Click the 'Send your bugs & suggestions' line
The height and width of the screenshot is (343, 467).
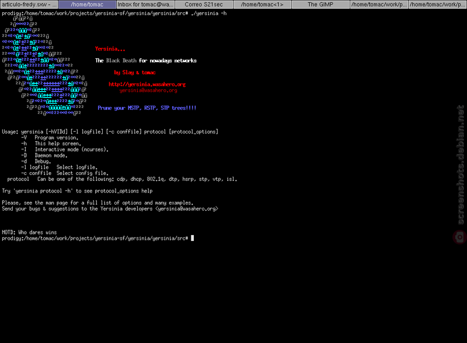(110, 209)
